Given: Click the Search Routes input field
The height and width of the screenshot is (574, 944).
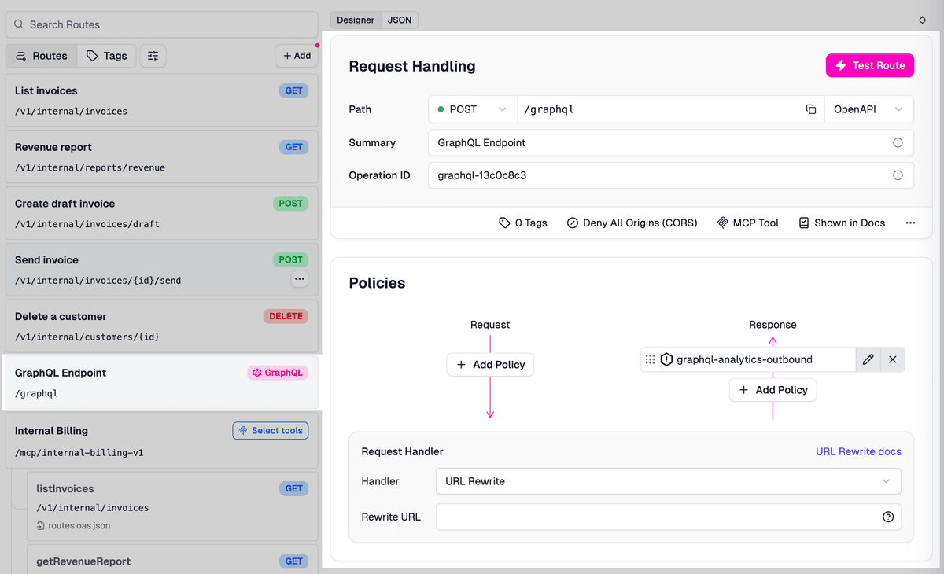Looking at the screenshot, I should click(x=162, y=24).
